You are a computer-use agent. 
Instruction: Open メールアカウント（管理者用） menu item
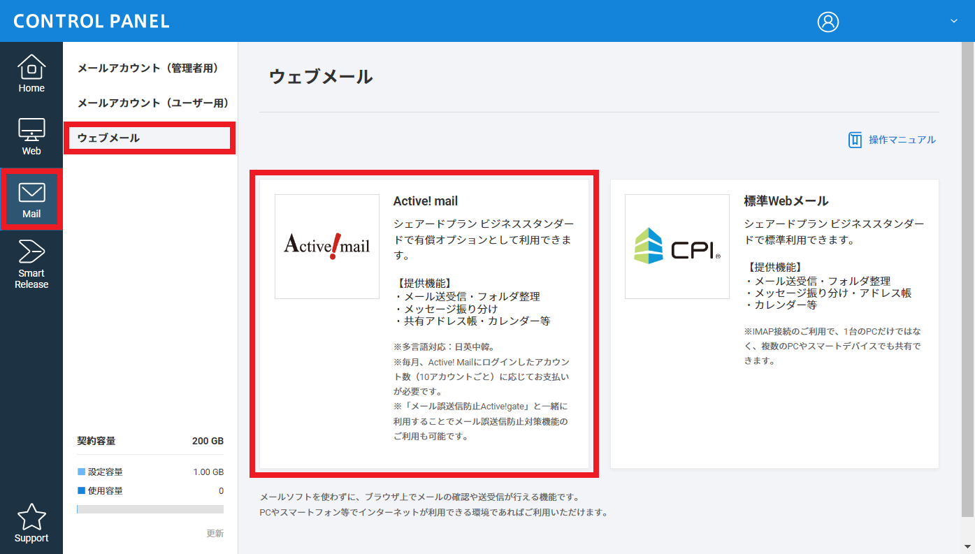(148, 68)
